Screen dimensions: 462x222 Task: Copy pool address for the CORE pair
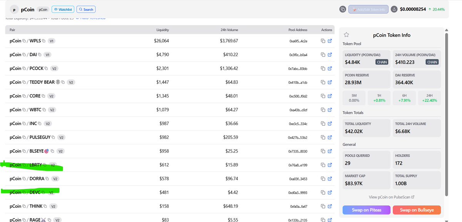[x=323, y=96]
